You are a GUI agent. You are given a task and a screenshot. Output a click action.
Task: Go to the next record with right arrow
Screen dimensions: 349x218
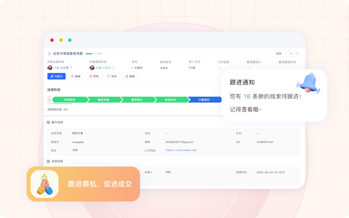pos(298,53)
